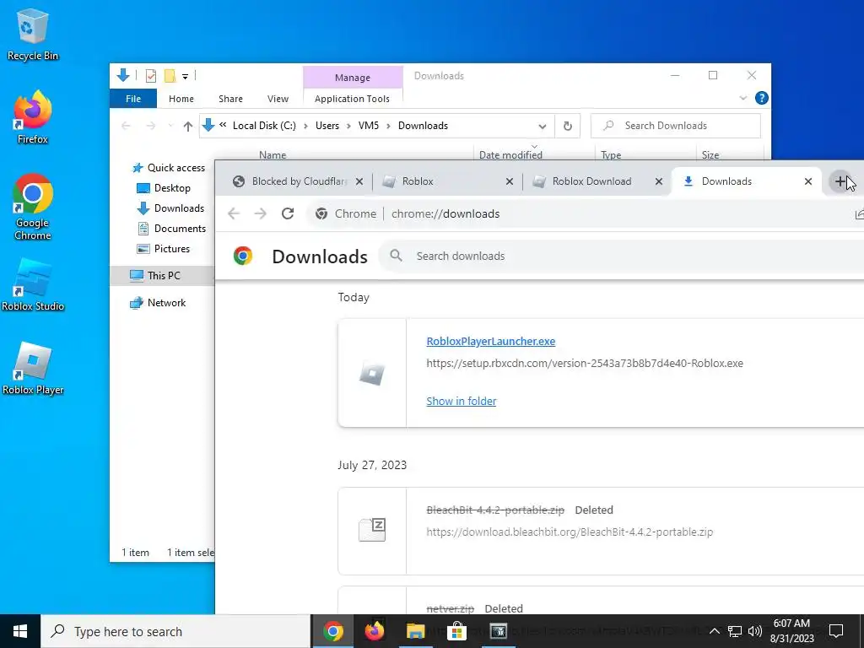The width and height of the screenshot is (864, 648).
Task: Expand the Explorer ribbon chevron
Action: [x=742, y=98]
